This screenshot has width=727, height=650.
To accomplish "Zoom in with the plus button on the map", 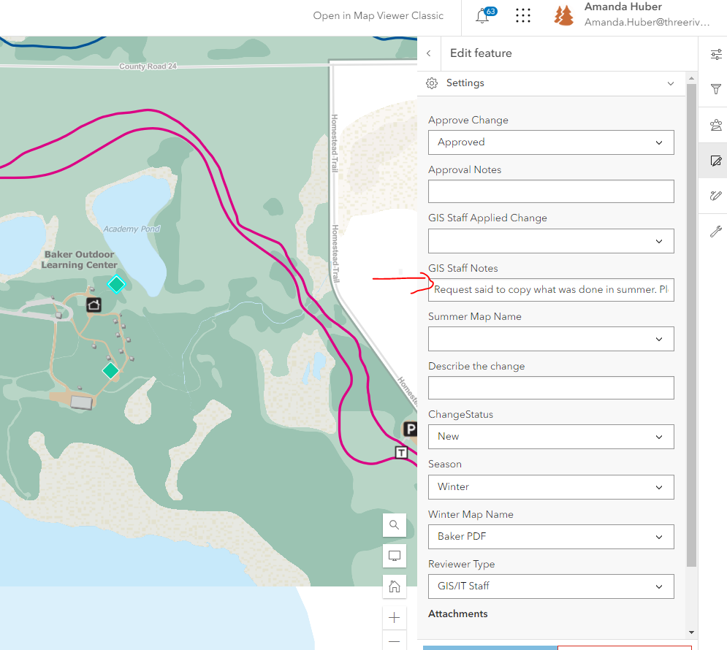I will [x=394, y=617].
